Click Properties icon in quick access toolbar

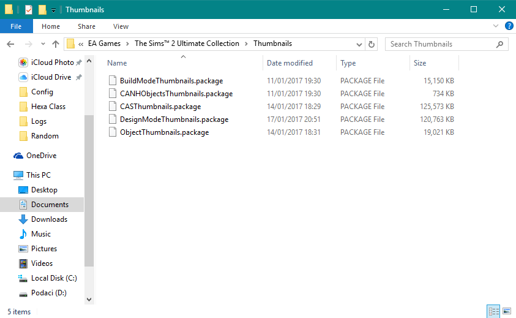(29, 10)
